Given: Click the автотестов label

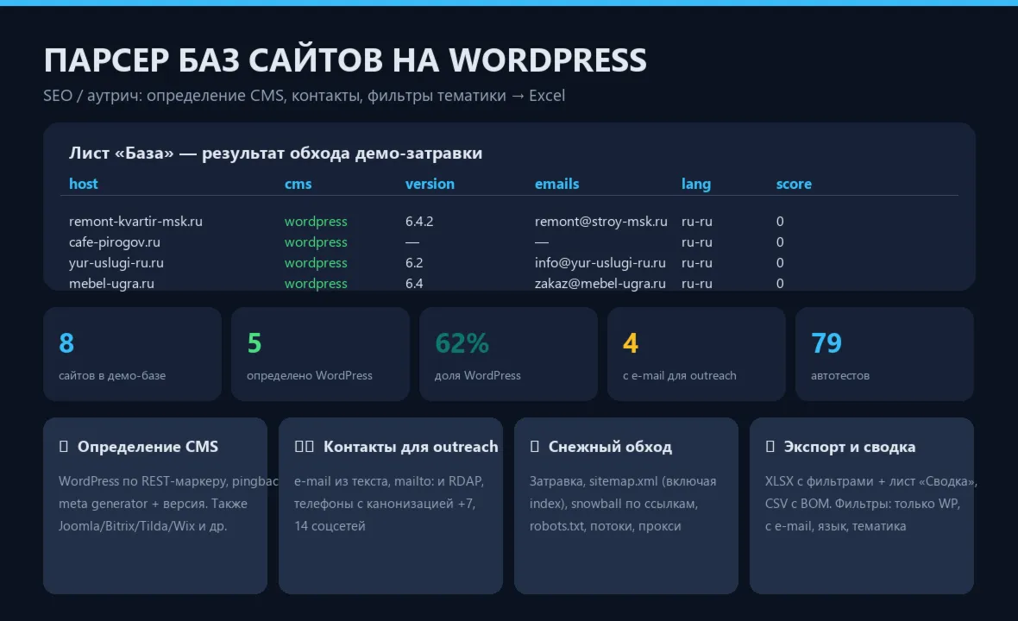Looking at the screenshot, I should tap(840, 376).
